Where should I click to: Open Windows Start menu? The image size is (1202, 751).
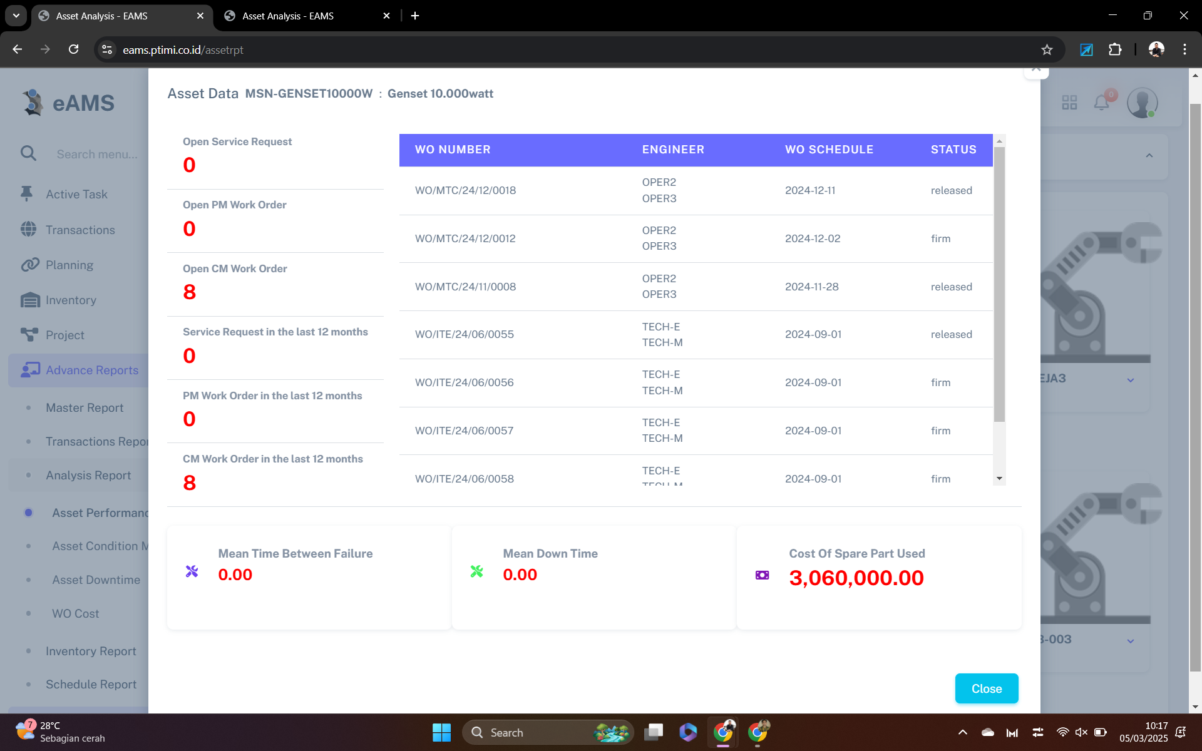pyautogui.click(x=441, y=732)
